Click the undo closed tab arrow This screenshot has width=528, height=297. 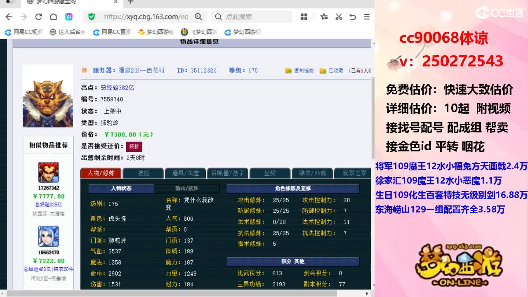353,17
